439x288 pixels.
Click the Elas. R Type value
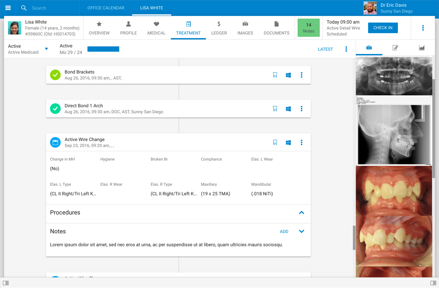point(174,194)
